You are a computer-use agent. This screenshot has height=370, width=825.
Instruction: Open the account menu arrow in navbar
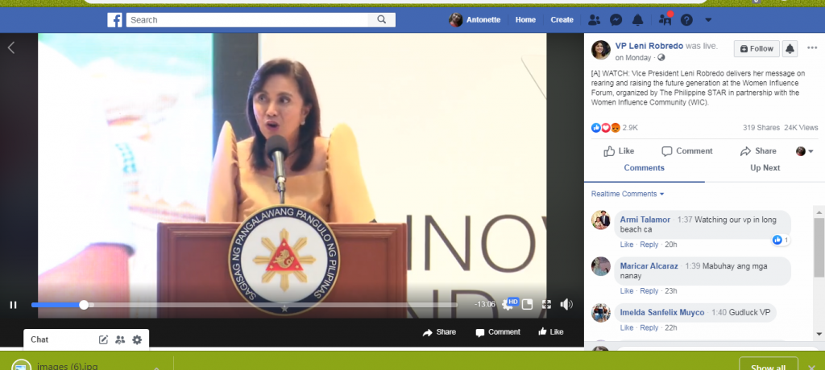pos(708,19)
